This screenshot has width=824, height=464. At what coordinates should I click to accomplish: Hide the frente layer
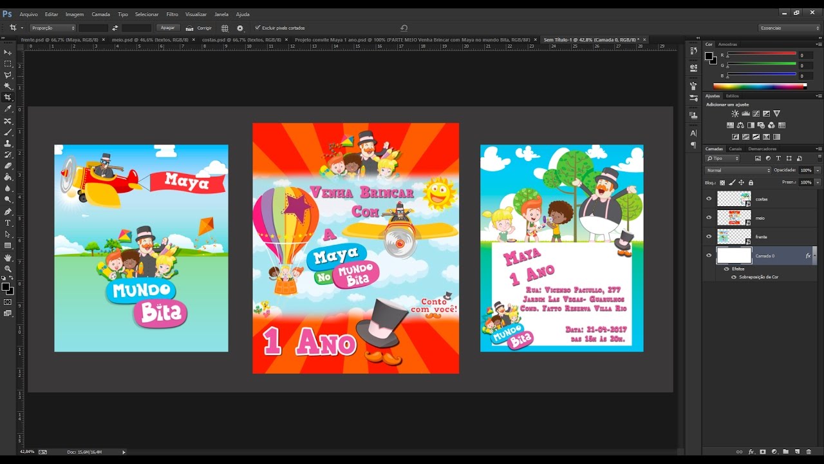[x=709, y=237]
